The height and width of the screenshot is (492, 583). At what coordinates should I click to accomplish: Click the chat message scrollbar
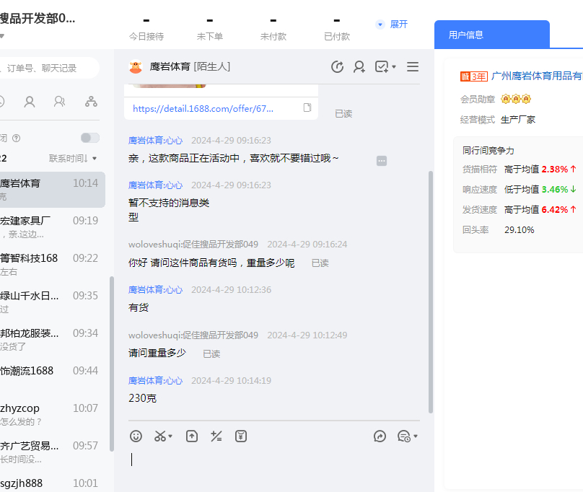pos(431,289)
